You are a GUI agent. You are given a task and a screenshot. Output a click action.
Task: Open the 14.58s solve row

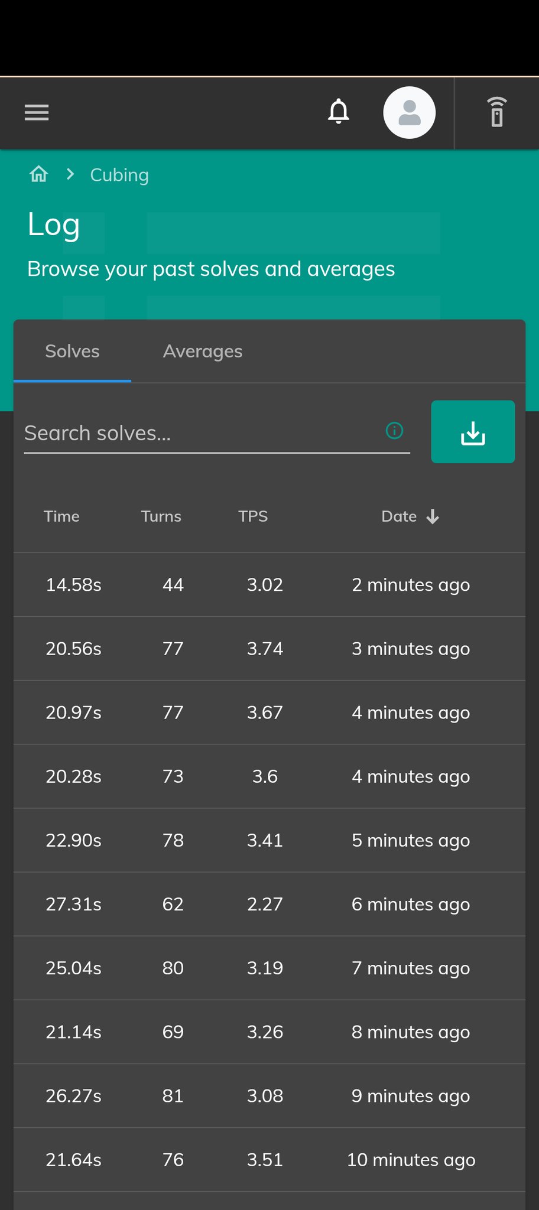[269, 585]
